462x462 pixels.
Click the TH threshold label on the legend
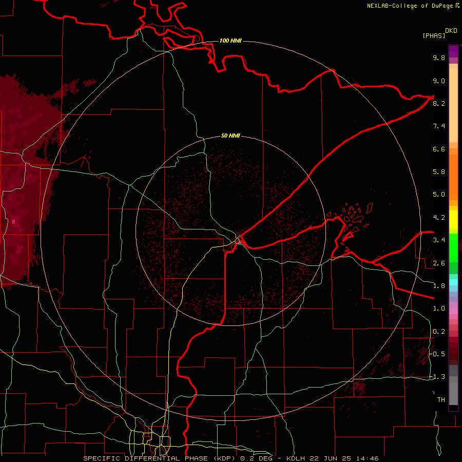point(441,400)
